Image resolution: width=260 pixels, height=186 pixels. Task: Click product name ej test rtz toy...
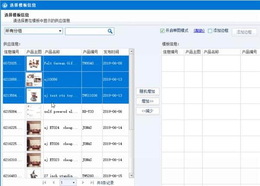61,95
